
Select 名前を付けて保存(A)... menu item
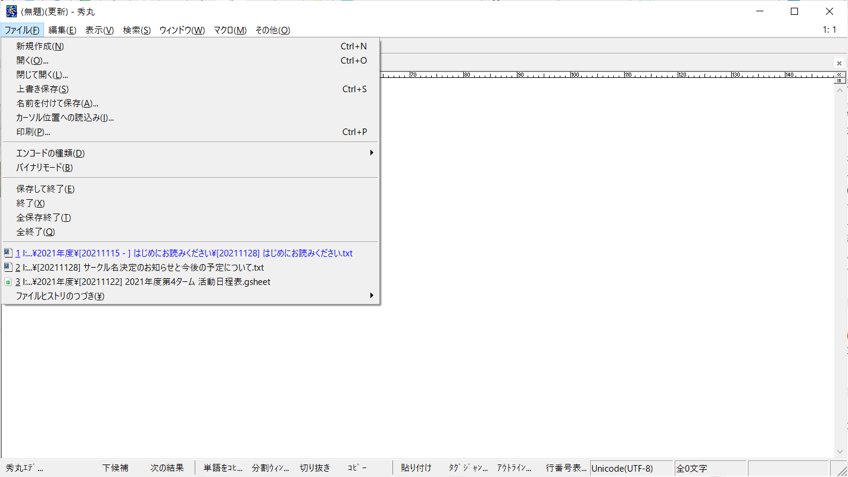(57, 103)
